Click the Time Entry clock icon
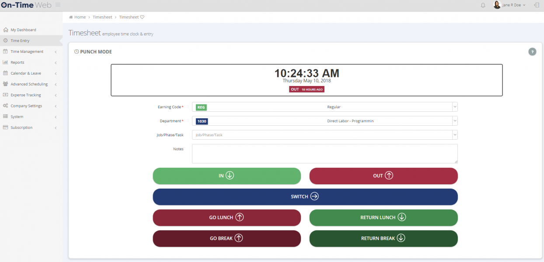This screenshot has height=262, width=544. pos(6,41)
